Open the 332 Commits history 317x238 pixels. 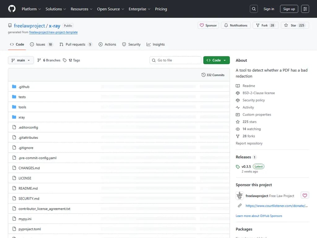(213, 75)
